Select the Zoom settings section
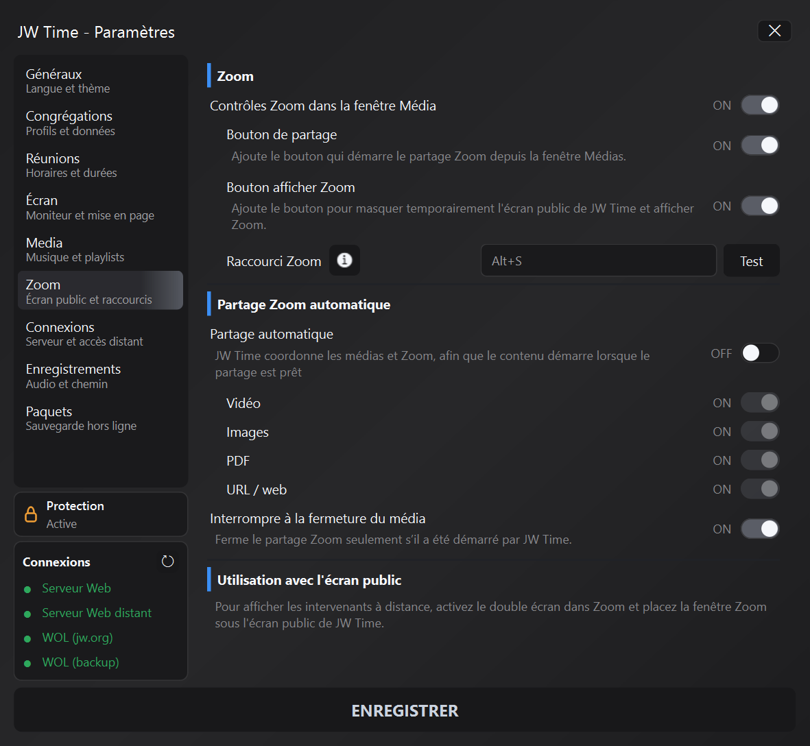Viewport: 810px width, 746px height. tap(100, 291)
